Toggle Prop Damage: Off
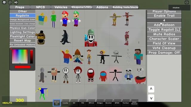 click(164, 53)
